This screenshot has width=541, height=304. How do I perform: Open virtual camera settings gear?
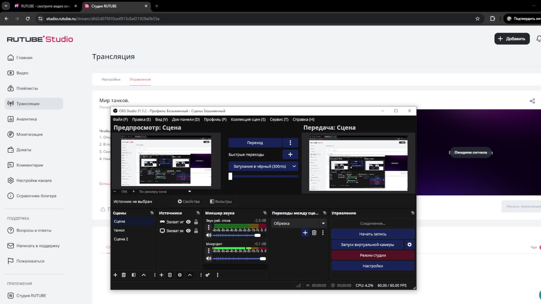point(409,245)
